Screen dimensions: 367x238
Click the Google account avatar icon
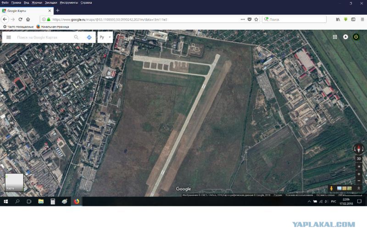pyautogui.click(x=345, y=37)
